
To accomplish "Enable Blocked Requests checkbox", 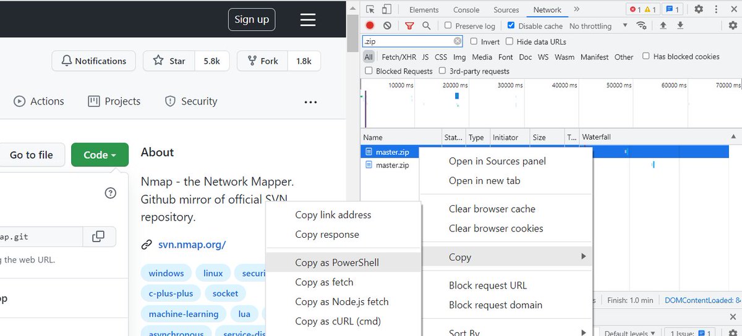I will (369, 71).
